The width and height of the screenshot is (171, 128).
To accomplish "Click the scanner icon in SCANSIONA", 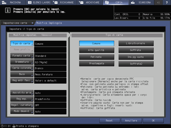I will click(x=133, y=2).
